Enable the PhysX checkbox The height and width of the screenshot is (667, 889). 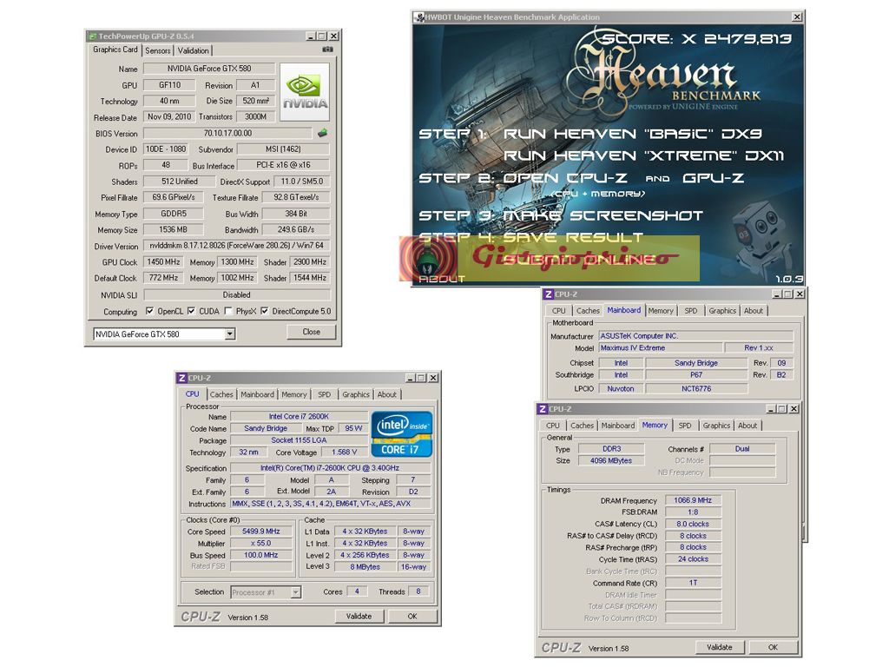click(x=228, y=311)
